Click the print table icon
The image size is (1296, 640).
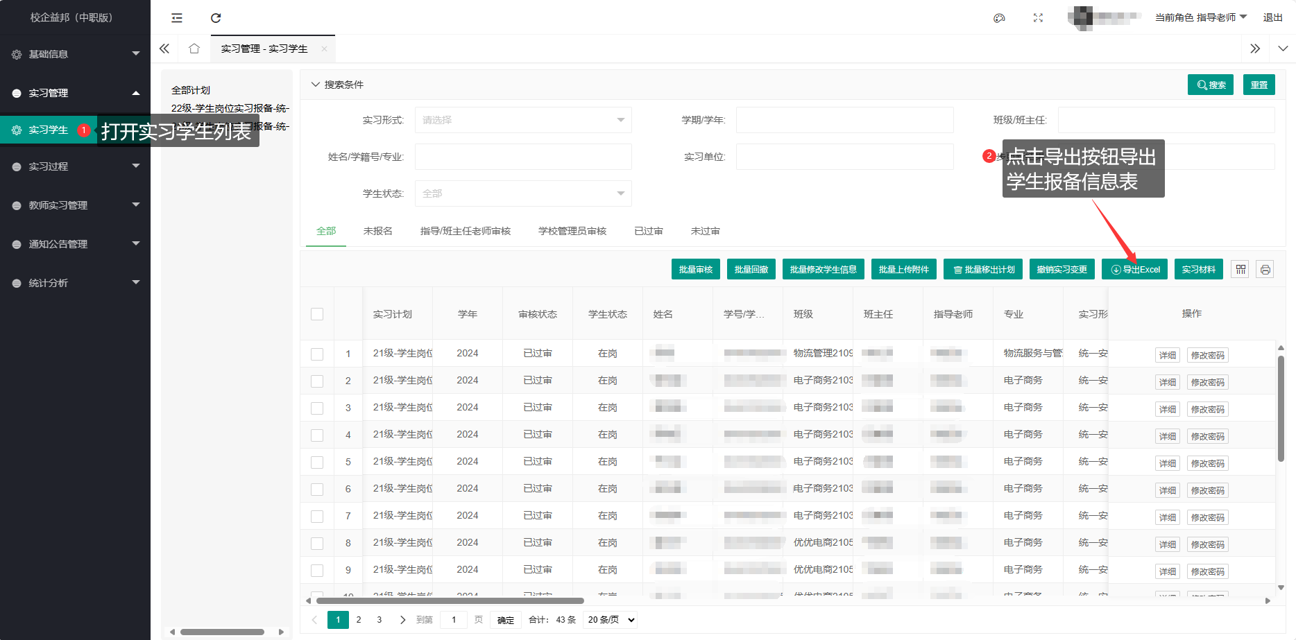[x=1265, y=270]
